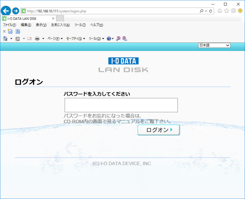The height and width of the screenshot is (199, 245).
Task: Click the convert to PDF icon
Action: 10,32
